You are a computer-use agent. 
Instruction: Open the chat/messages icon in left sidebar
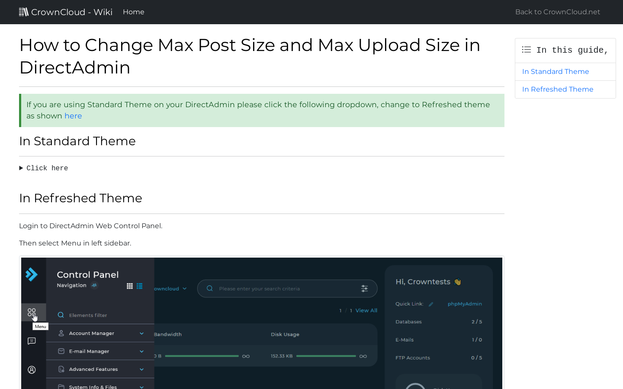click(x=32, y=341)
